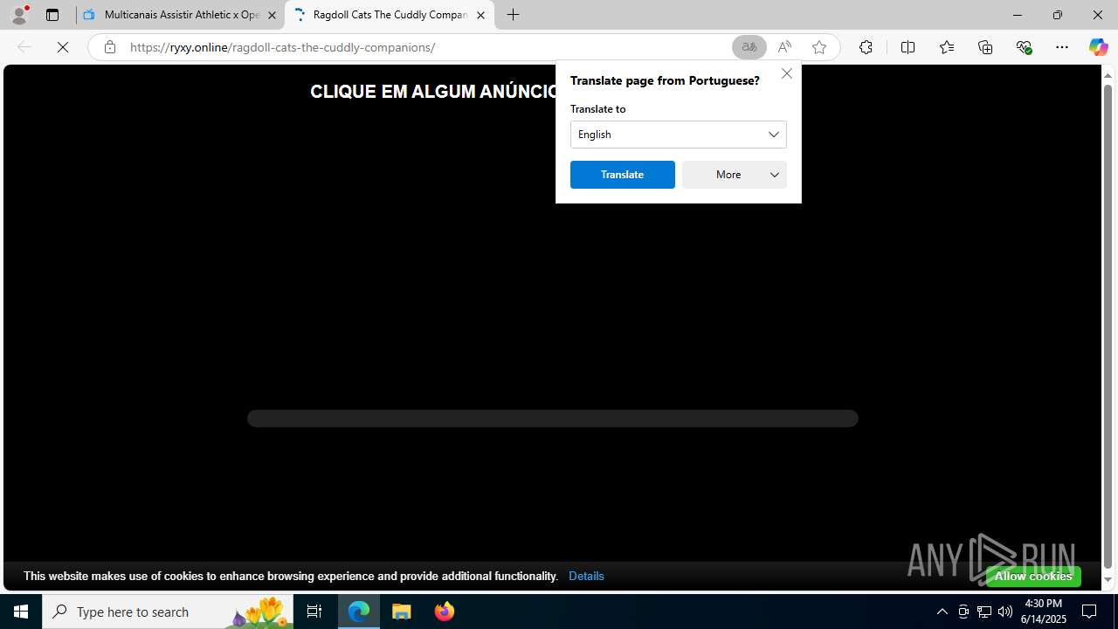Screen dimensions: 1118x629
Task: Enable Split screen view
Action: 908,47
